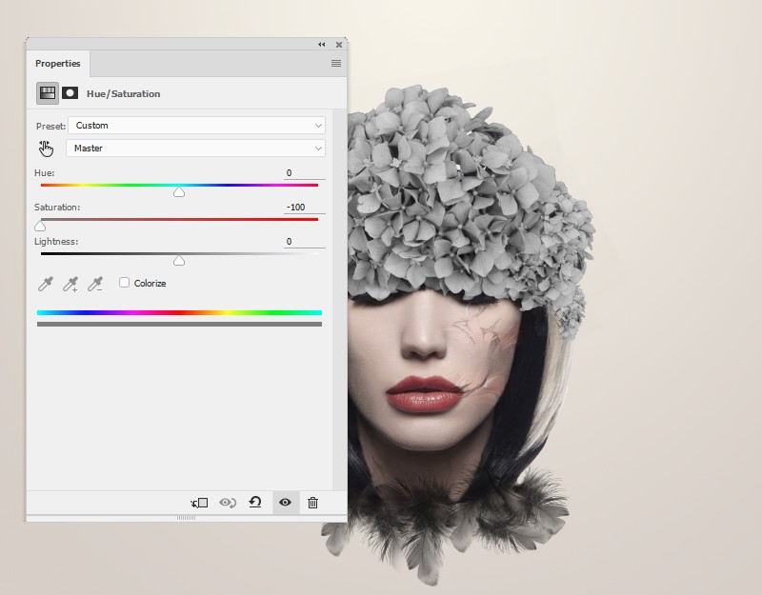
Task: Click the Saturation slider handle
Action: click(40, 227)
